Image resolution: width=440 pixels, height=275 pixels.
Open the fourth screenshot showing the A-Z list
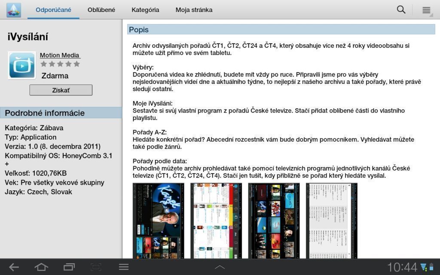click(x=332, y=220)
